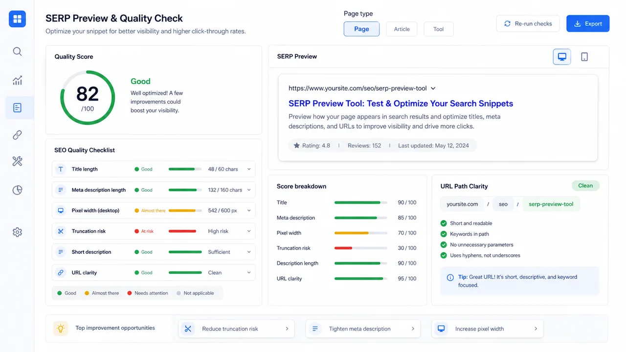Click scissors icon on Reduce truncation risk

(188, 329)
